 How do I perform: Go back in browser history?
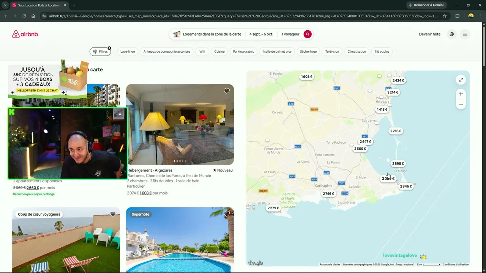coord(6,16)
